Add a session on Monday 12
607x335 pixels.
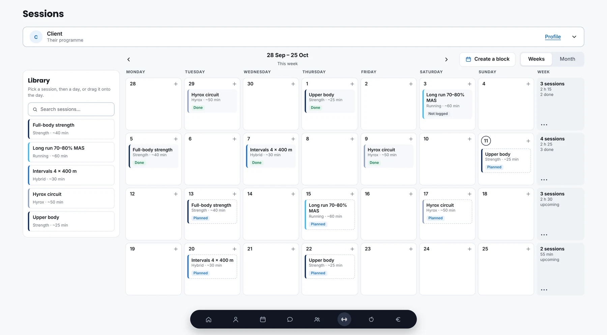click(176, 194)
